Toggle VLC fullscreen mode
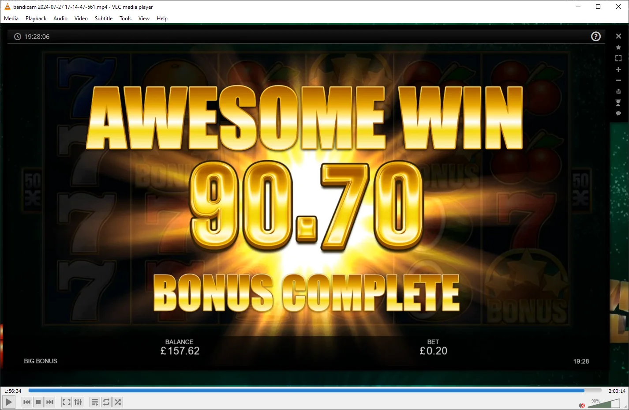 [x=67, y=402]
